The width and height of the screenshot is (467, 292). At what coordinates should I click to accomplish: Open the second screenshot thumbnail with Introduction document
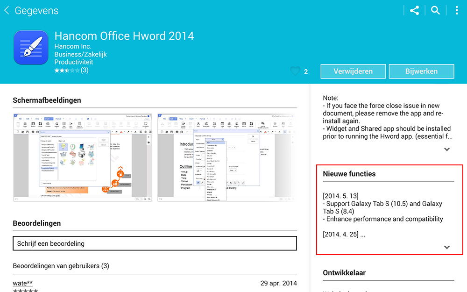pos(227,157)
